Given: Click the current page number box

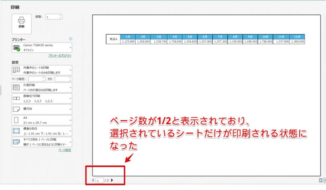Looking at the screenshot, I should [100, 180].
